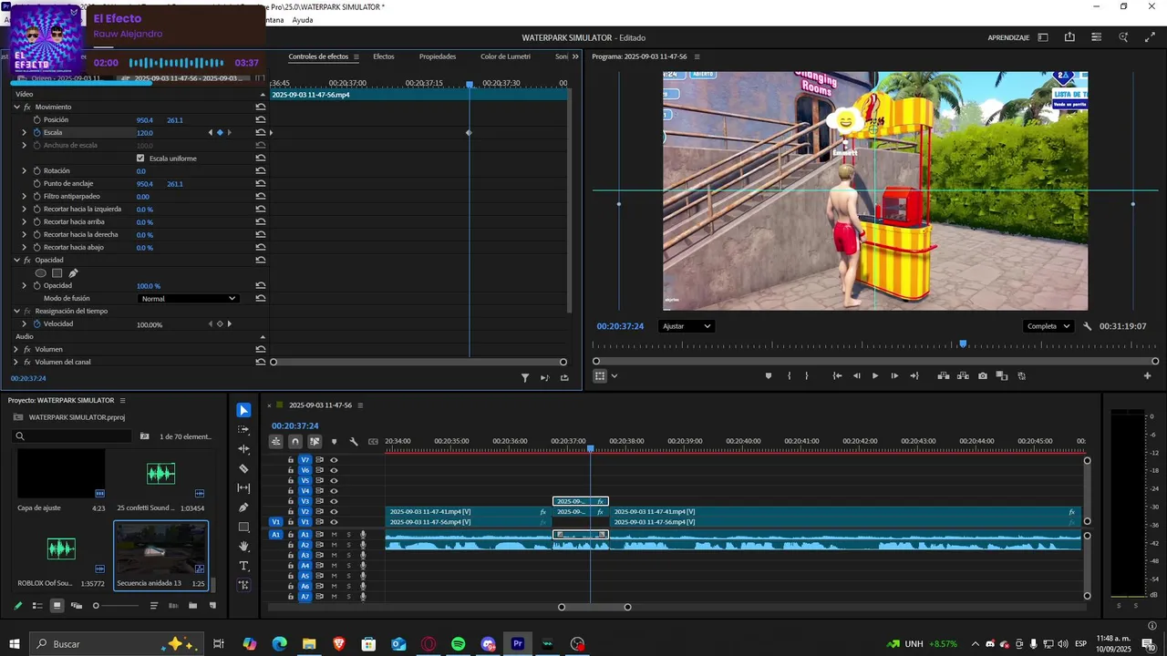
Task: Open Completa playback resolution dropdown
Action: click(1047, 326)
